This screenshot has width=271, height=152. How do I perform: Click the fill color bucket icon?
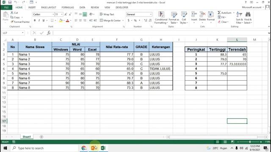61,21
